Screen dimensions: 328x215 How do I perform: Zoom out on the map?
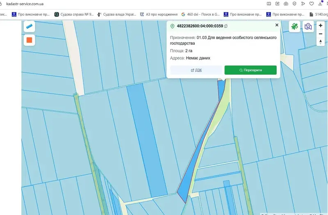pyautogui.click(x=321, y=34)
